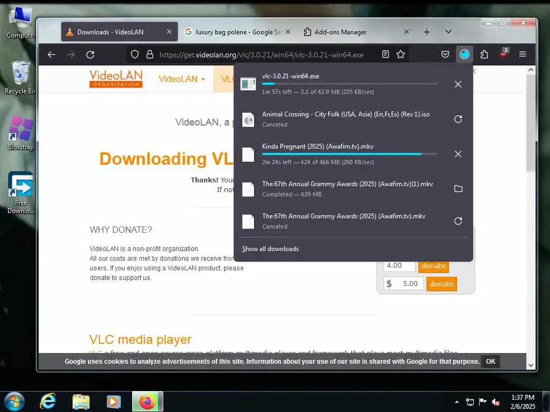Switch to luxury bag polene Google tab
Screen dimensions: 550x412
(237, 32)
